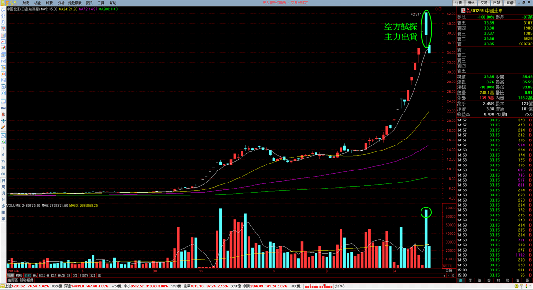Click the 资讯 button at top right
This screenshot has height=290, width=533.
tap(471, 3)
